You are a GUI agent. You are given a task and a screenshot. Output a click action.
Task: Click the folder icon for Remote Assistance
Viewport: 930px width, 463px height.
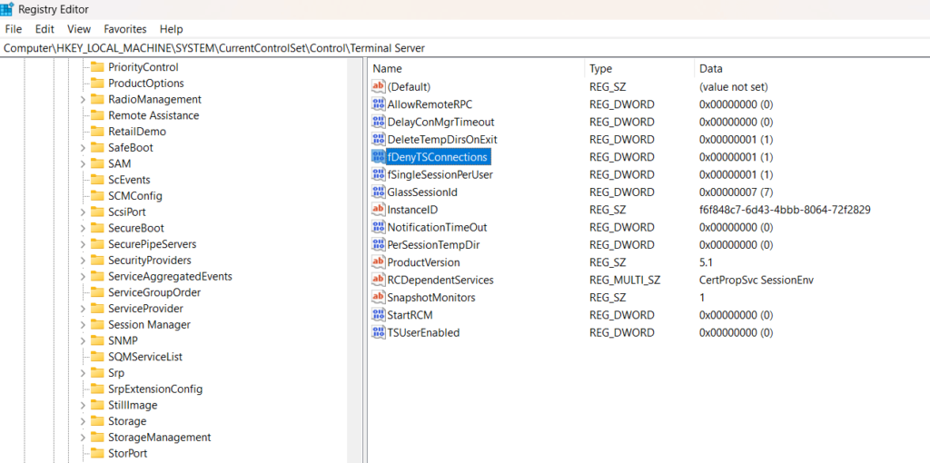click(96, 115)
